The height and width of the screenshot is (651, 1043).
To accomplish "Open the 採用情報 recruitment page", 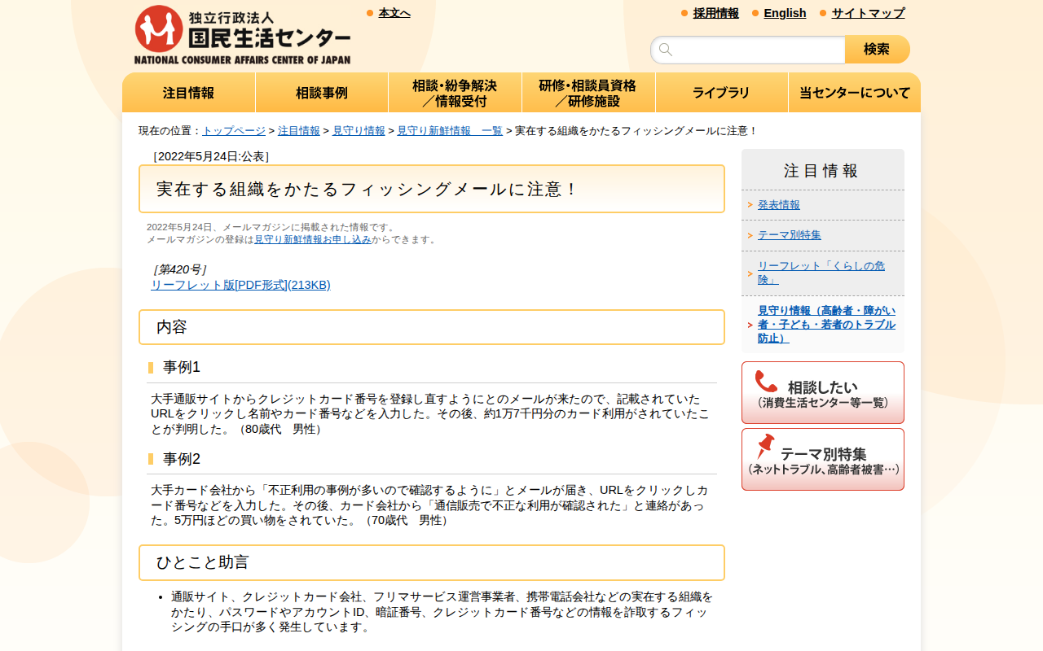I will tap(715, 13).
